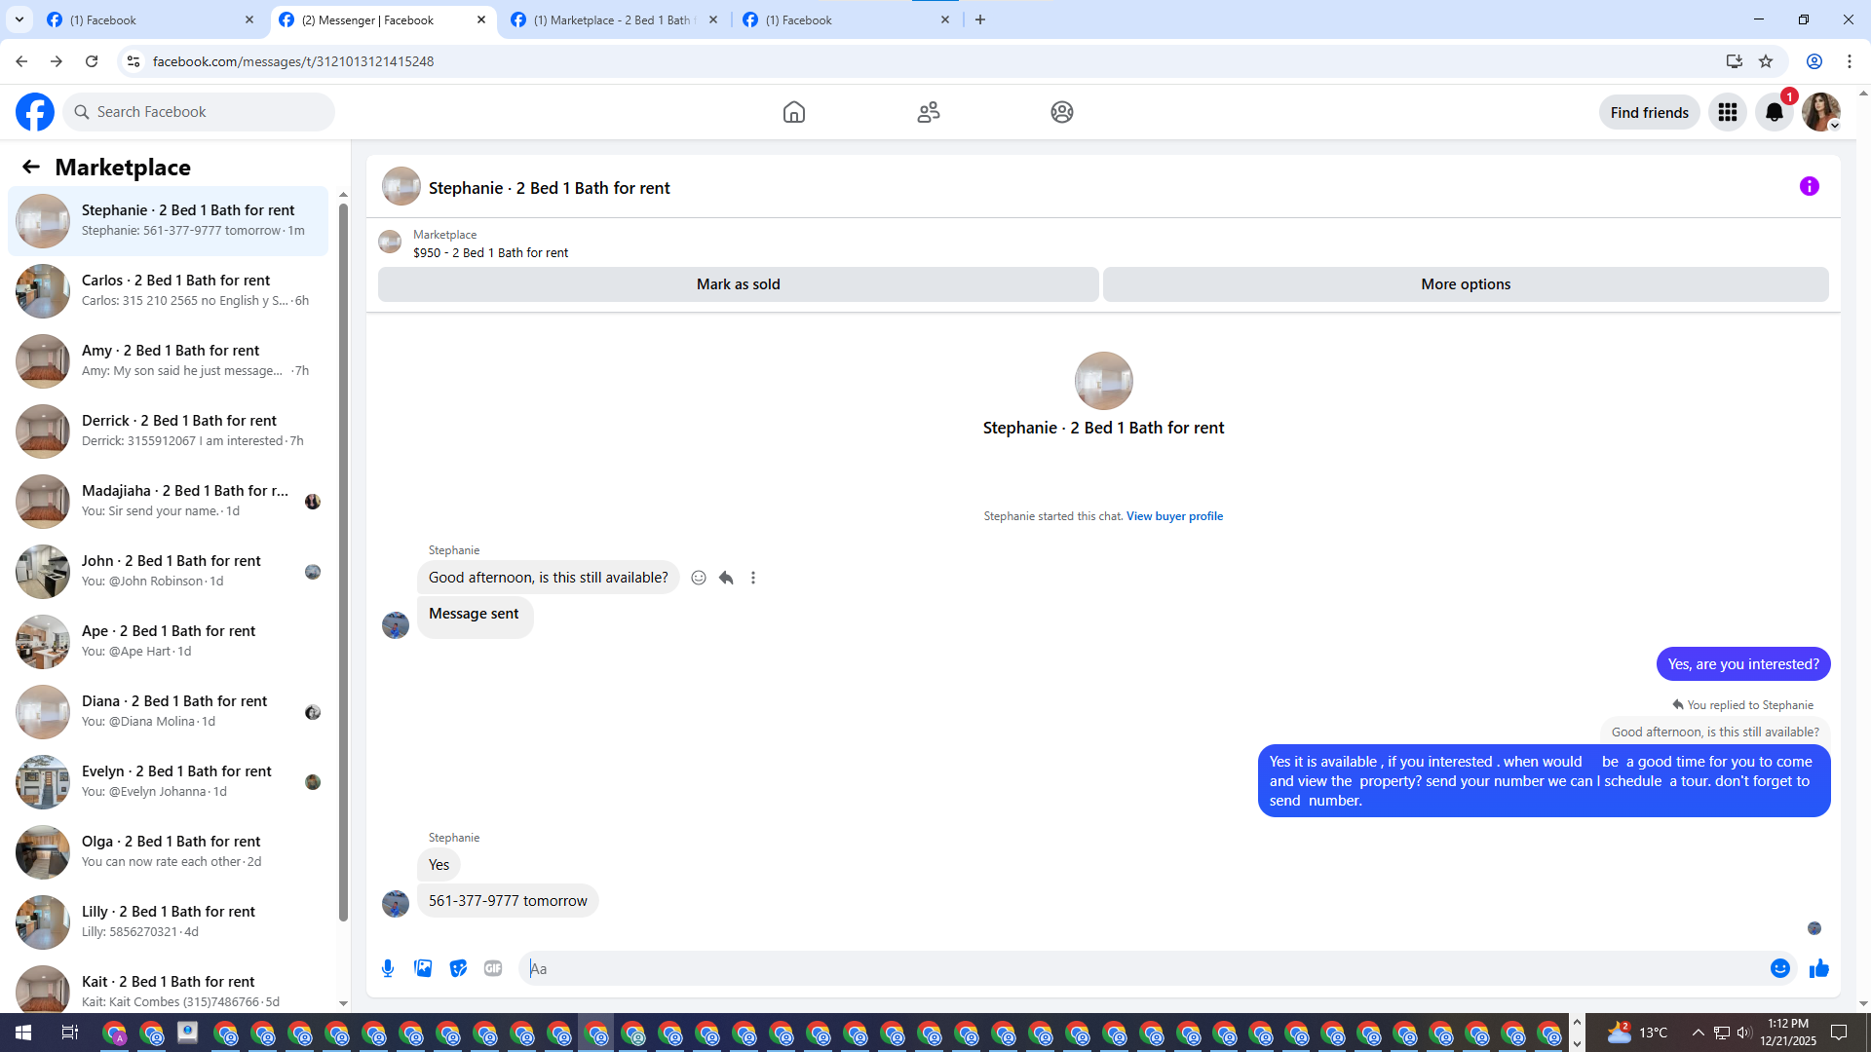Open more options for 'Good afternoon' message
Image resolution: width=1871 pixels, height=1052 pixels.
(753, 578)
